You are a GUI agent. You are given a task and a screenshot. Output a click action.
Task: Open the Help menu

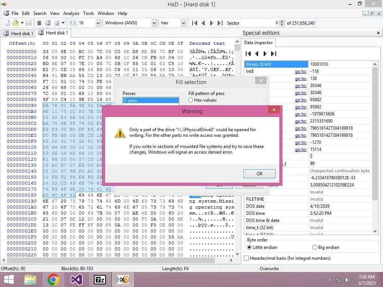122,13
